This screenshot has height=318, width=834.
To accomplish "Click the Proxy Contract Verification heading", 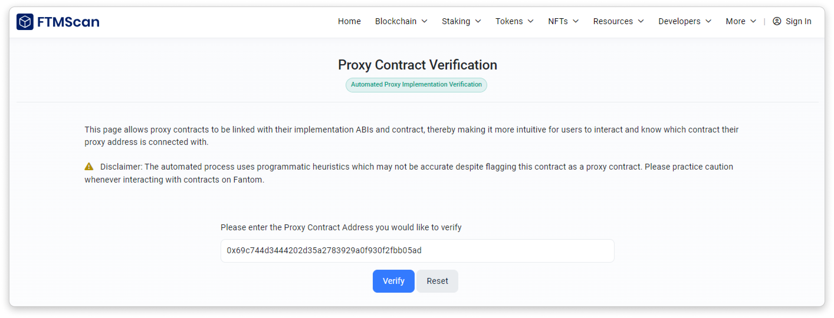I will pos(417,65).
